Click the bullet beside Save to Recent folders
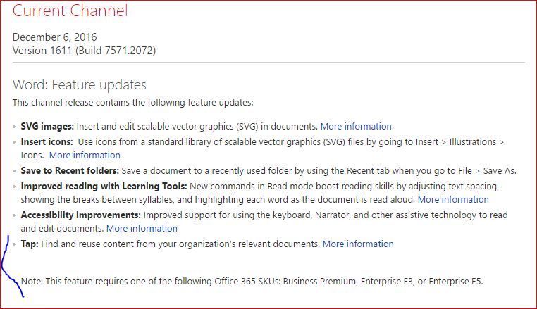The width and height of the screenshot is (537, 309). coord(14,171)
